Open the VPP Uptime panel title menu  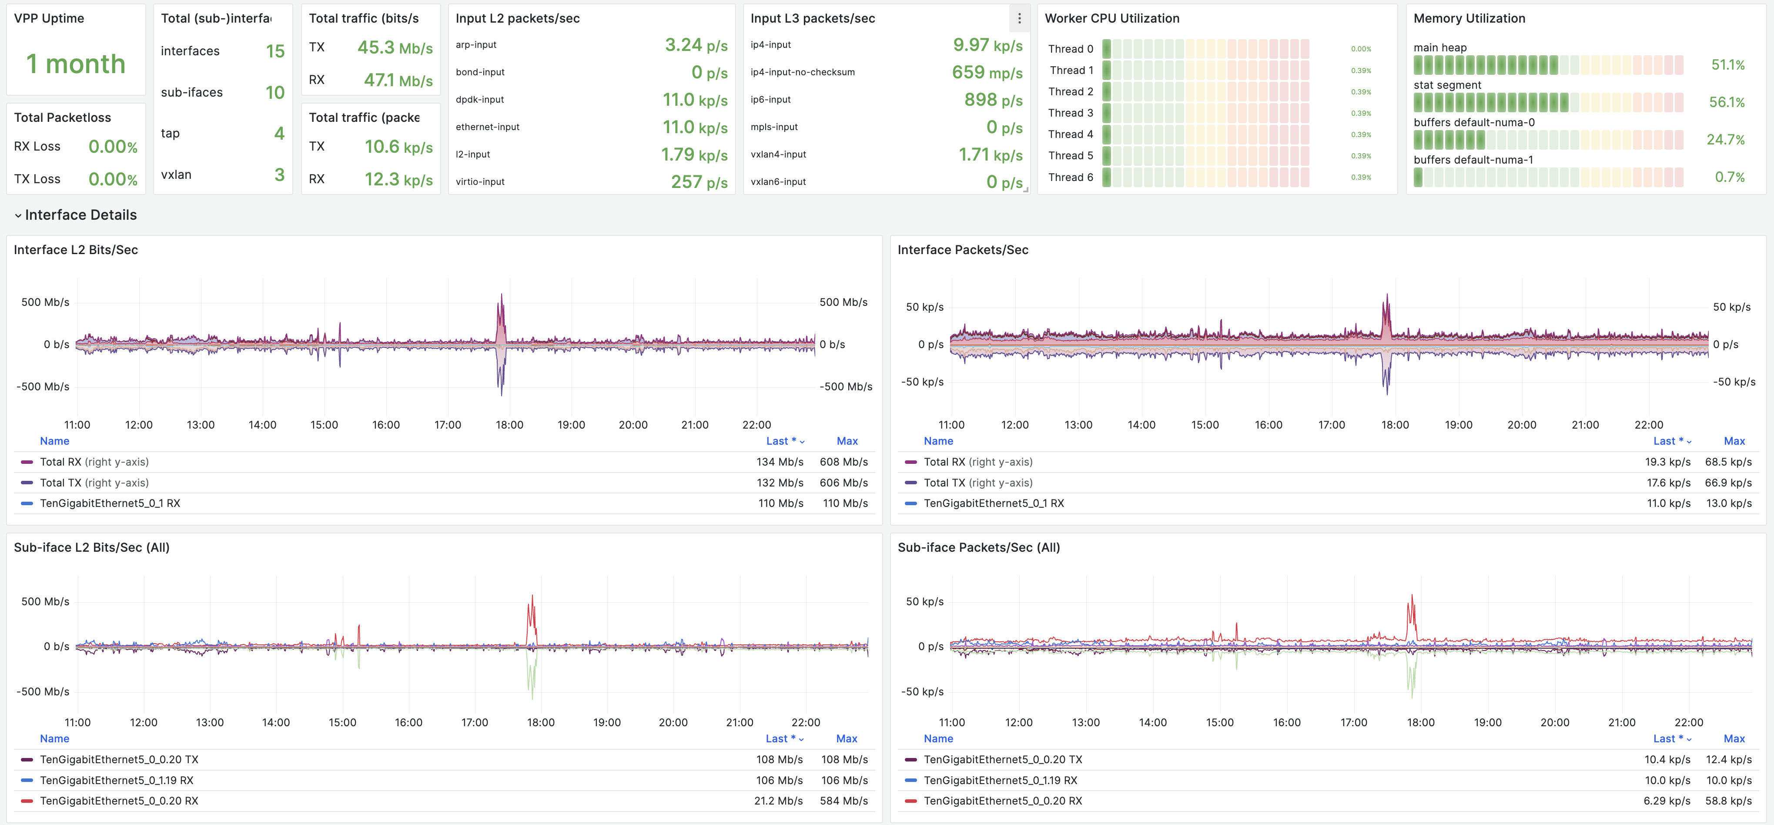[x=49, y=19]
